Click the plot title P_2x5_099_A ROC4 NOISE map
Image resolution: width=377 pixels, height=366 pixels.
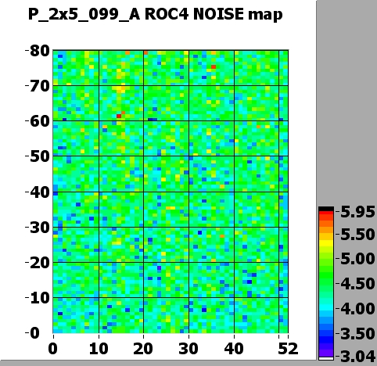coord(155,14)
